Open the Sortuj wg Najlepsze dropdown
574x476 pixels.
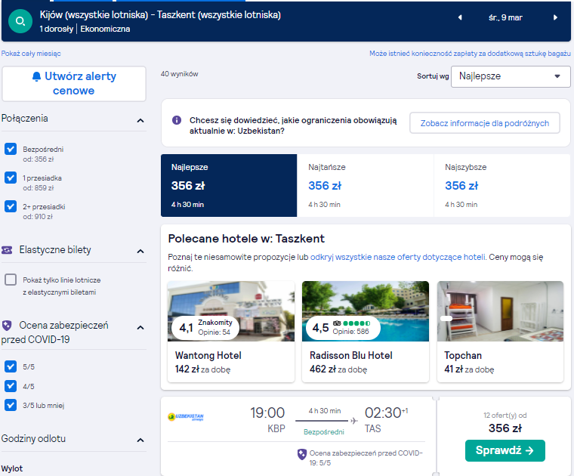(511, 76)
